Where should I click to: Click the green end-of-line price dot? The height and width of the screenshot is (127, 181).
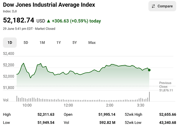149,70
